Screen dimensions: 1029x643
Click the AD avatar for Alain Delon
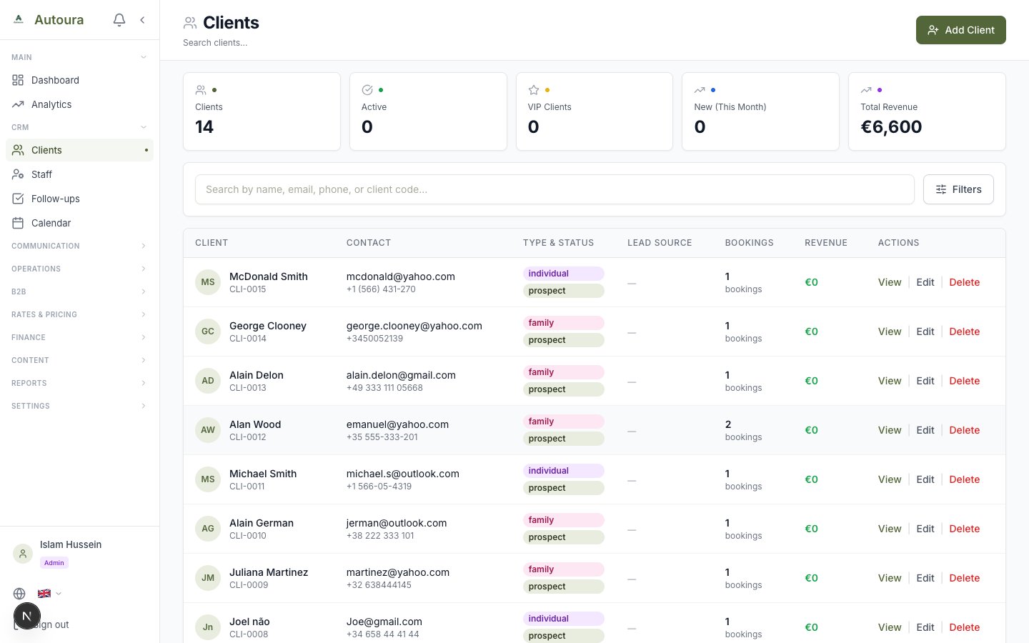click(208, 381)
